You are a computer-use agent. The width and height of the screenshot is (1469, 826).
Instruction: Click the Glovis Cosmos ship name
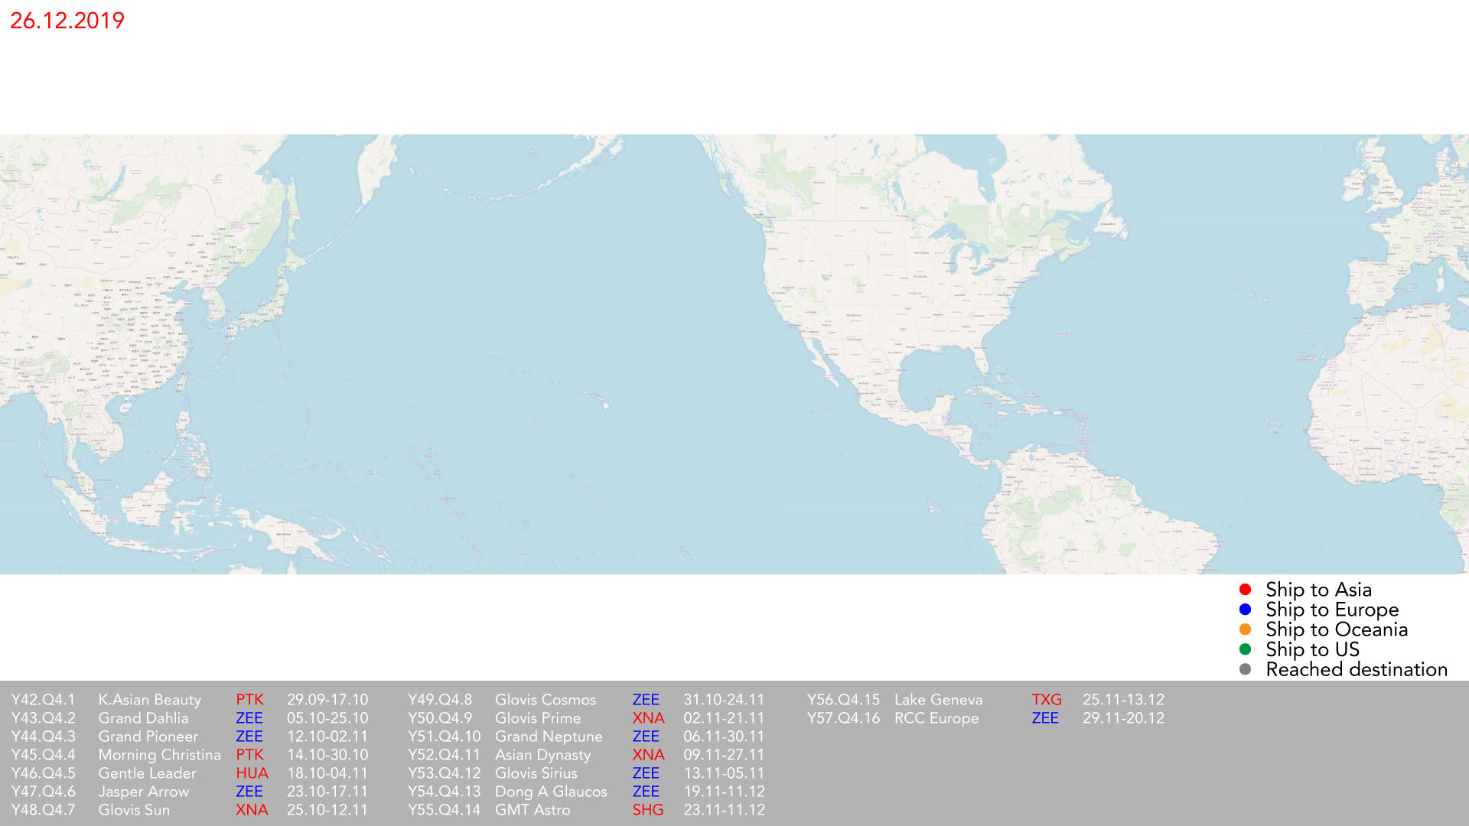point(545,700)
